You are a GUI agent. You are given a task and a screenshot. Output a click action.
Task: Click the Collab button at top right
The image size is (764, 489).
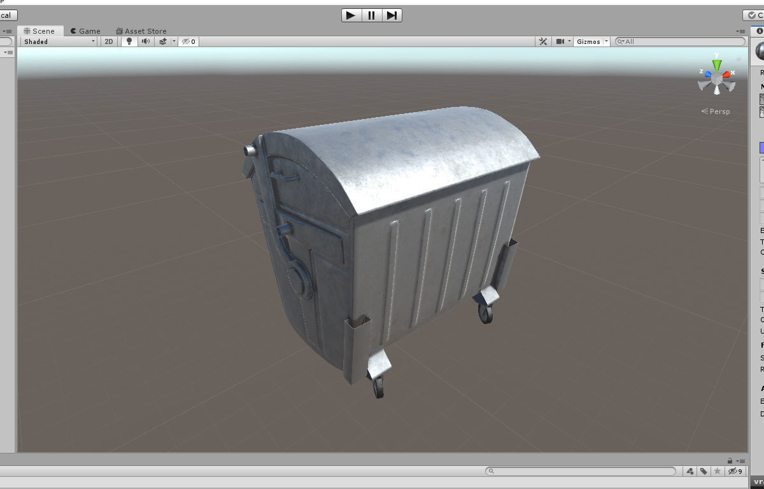(x=754, y=15)
